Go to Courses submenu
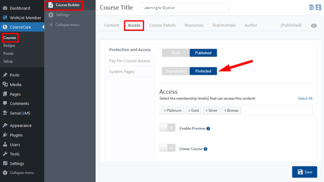This screenshot has width=324, height=182. click(x=10, y=38)
